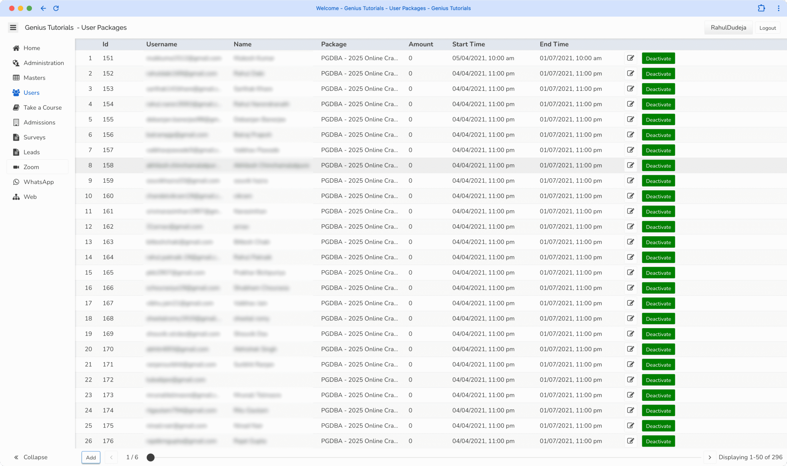Viewport: 787px width, 466px height.
Task: Click the browser back arrow
Action: [x=43, y=8]
